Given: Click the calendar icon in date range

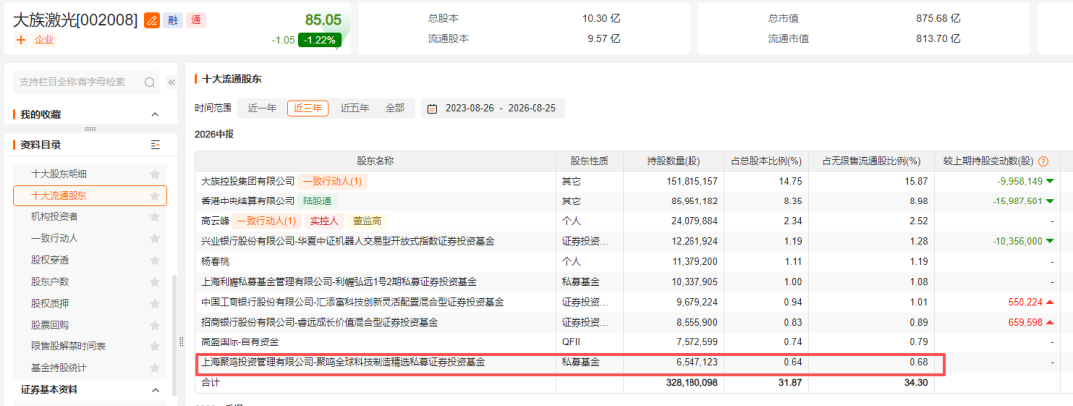Looking at the screenshot, I should point(433,108).
